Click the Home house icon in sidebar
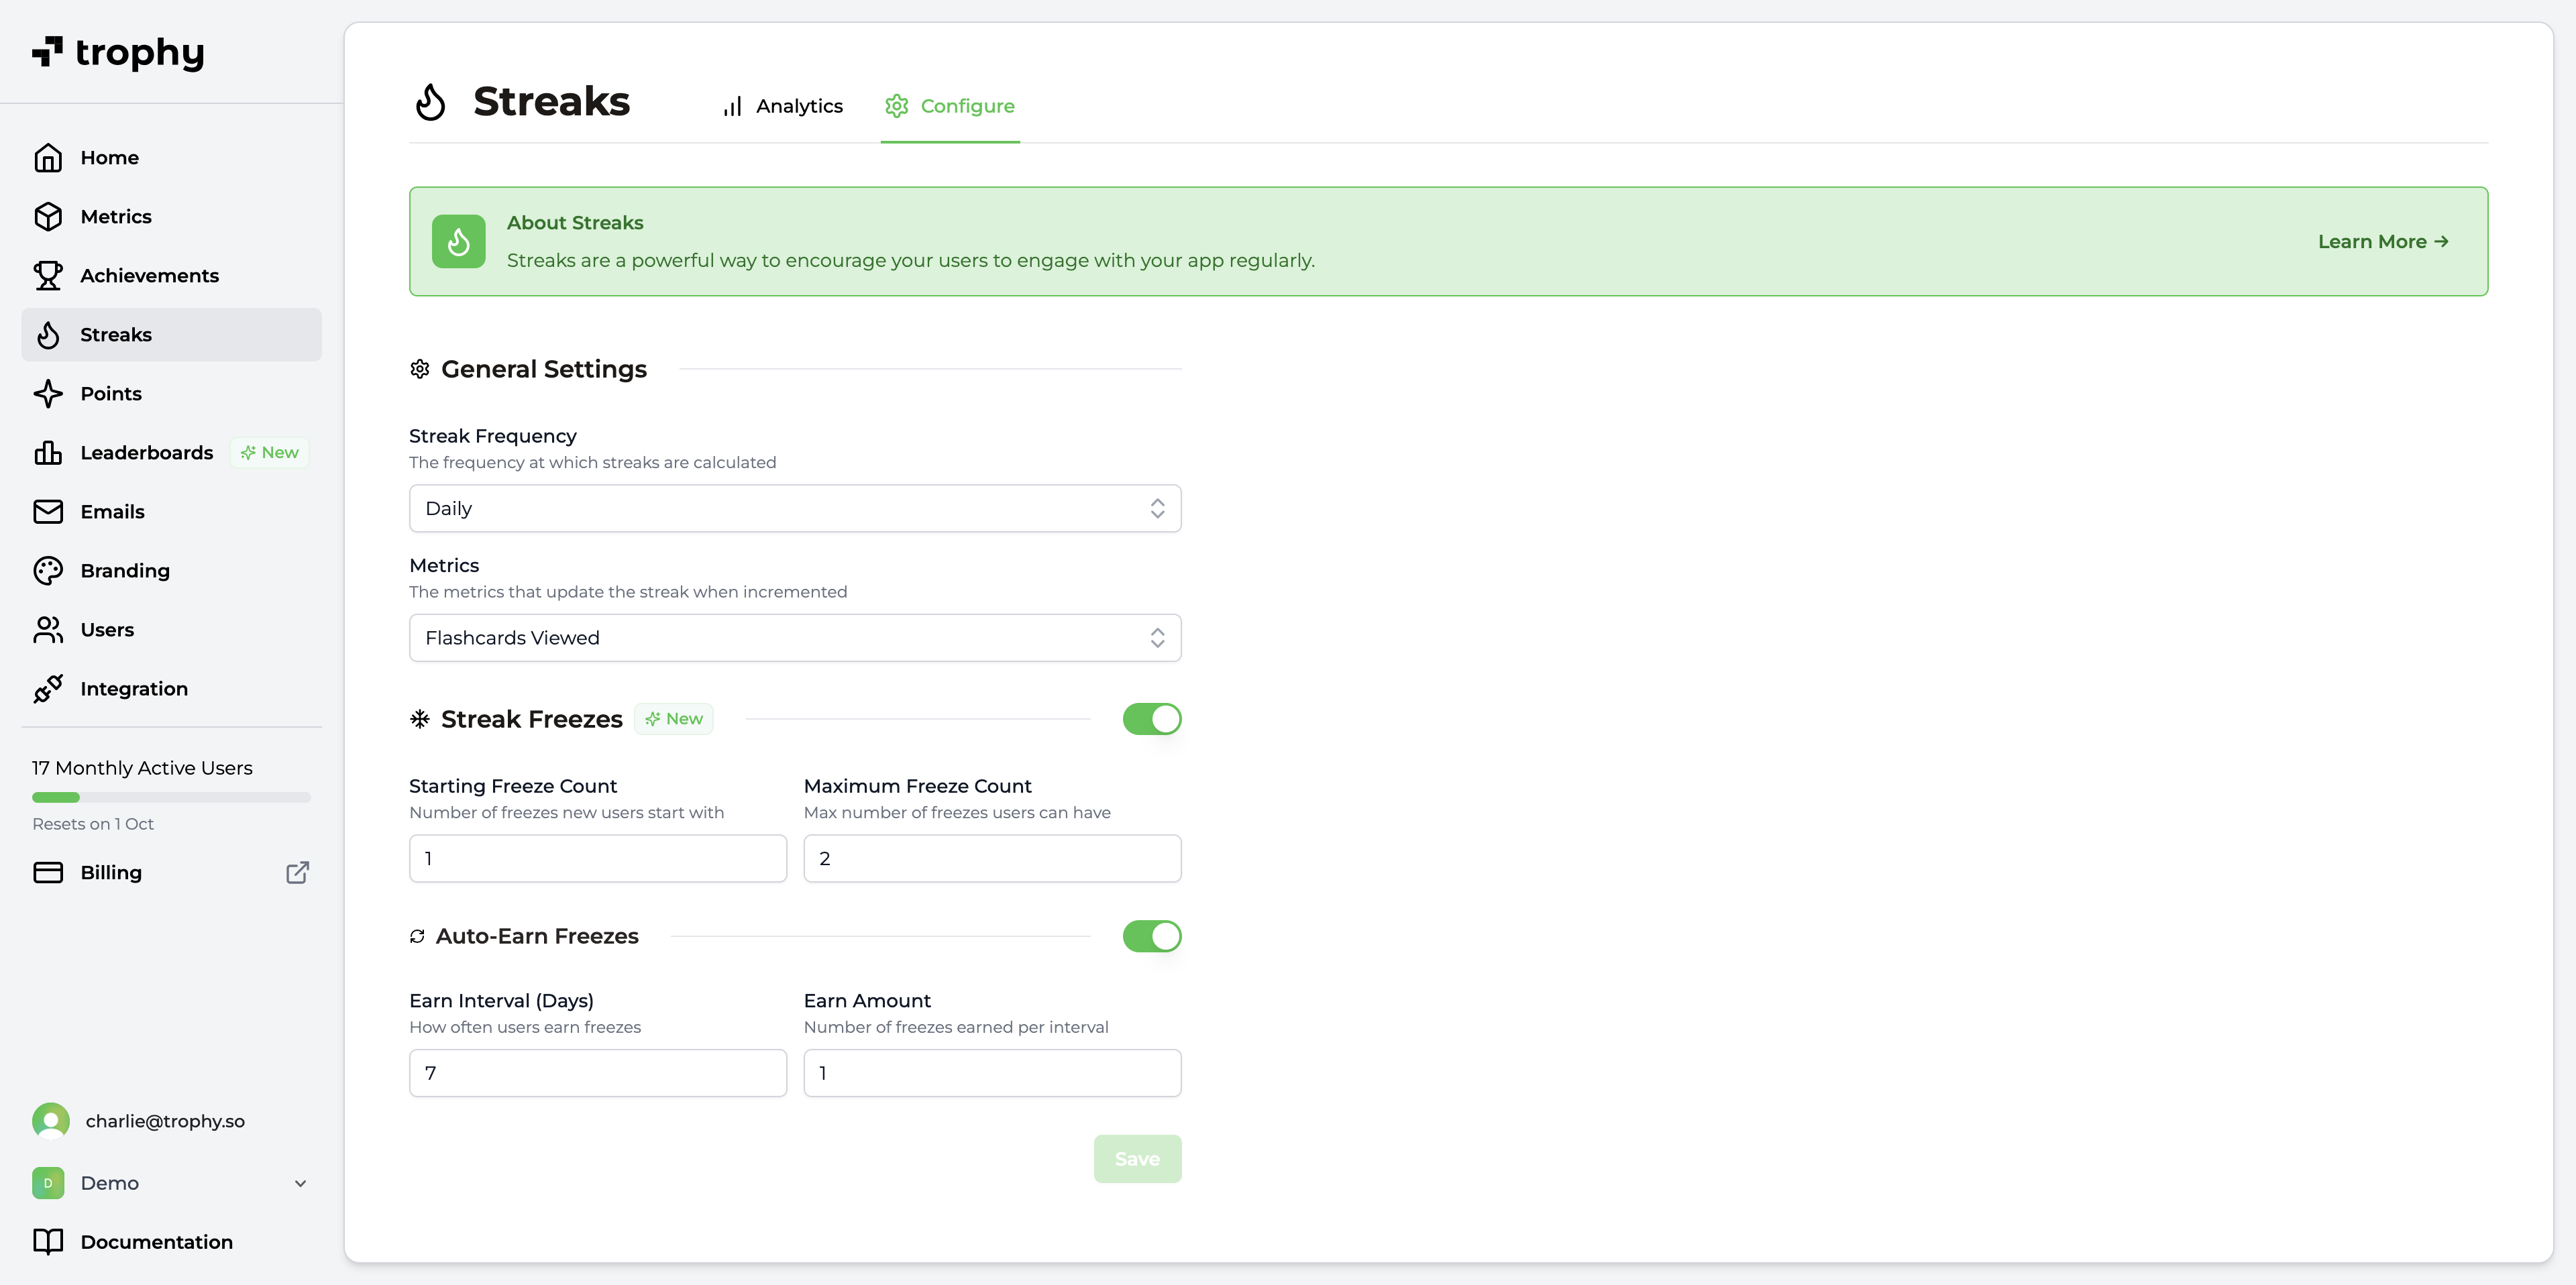This screenshot has height=1285, width=2576. point(48,158)
